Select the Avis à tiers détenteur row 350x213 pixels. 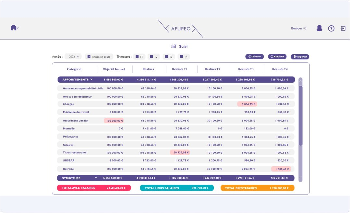(176, 97)
